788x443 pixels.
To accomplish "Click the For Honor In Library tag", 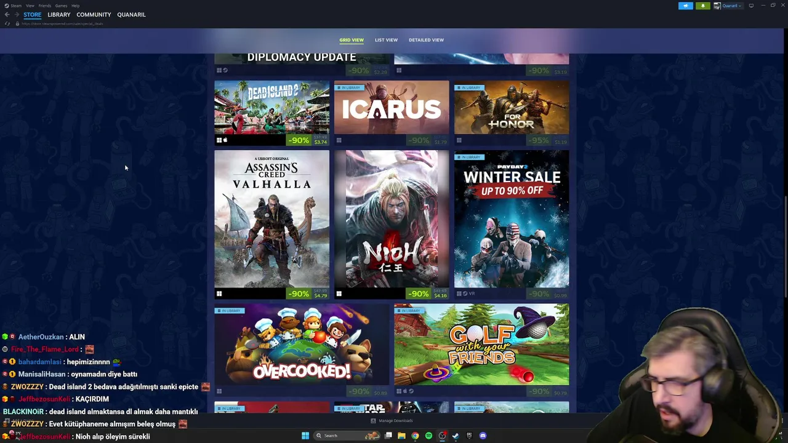I will click(468, 87).
